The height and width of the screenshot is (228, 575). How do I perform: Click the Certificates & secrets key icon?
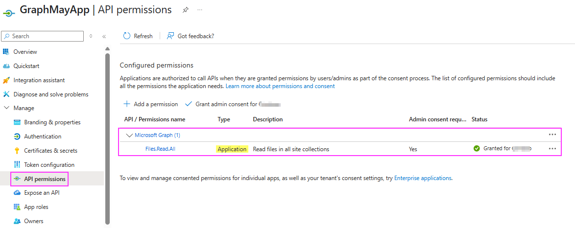coord(17,151)
